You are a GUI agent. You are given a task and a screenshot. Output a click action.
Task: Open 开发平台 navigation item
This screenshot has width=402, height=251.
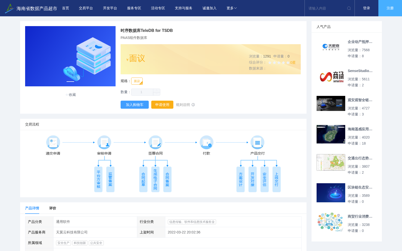click(110, 8)
